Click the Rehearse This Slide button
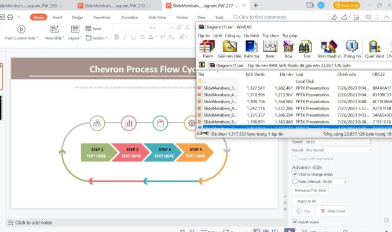 click(x=310, y=190)
